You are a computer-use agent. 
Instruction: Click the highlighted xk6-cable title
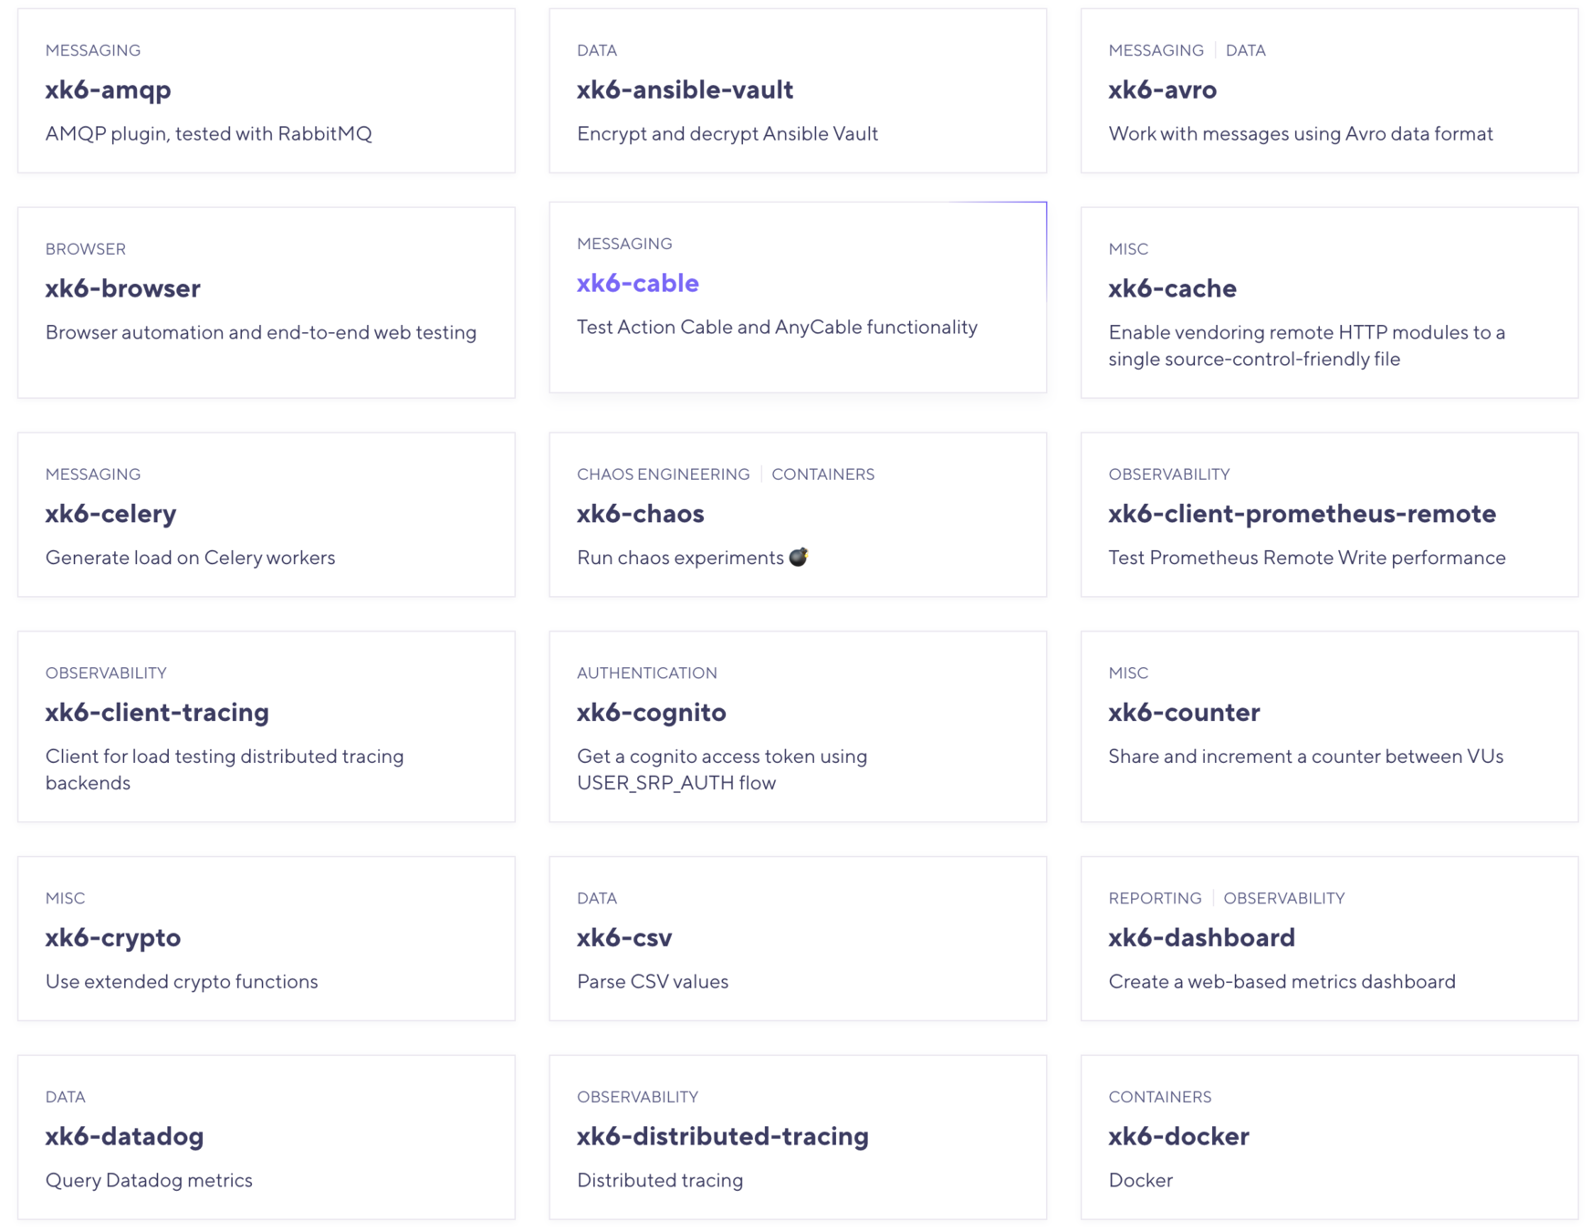point(637,283)
